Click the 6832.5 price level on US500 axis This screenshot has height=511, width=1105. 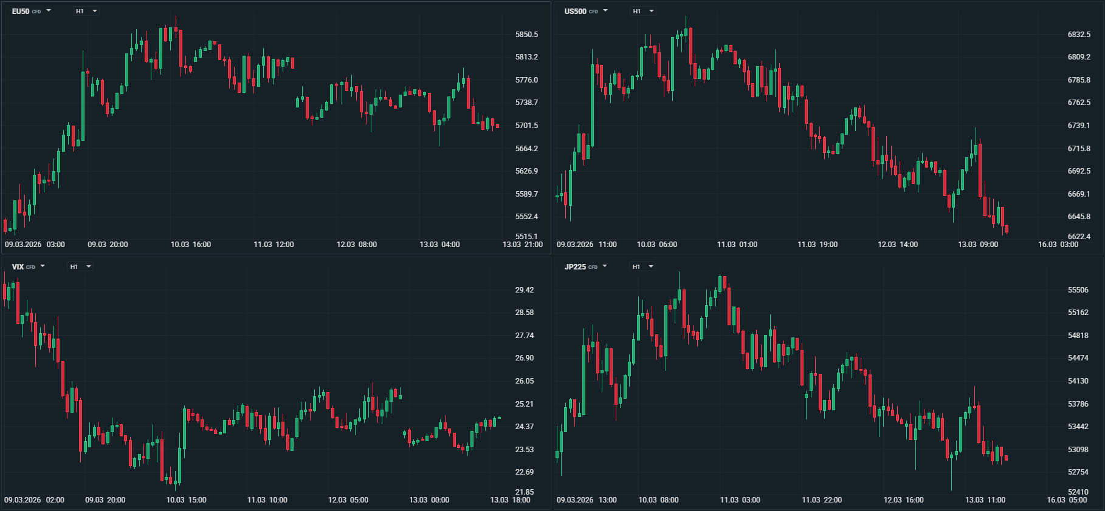tap(1079, 35)
